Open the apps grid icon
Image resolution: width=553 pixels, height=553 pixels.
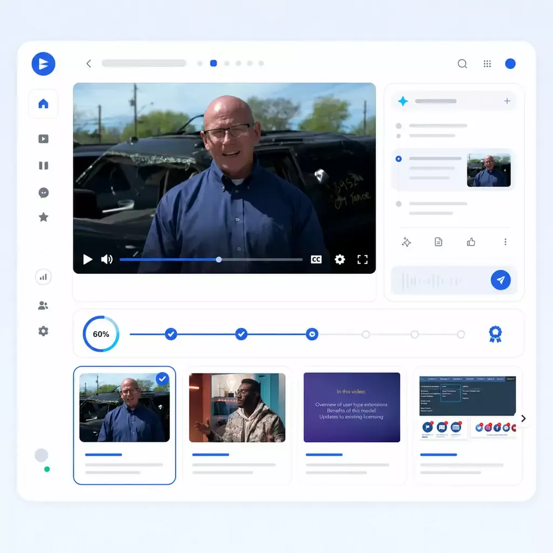[x=487, y=64]
